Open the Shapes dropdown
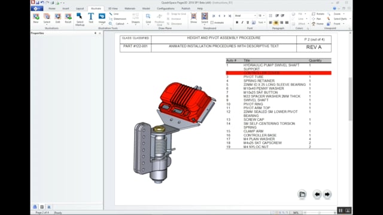This screenshot has width=383, height=215. (x=136, y=19)
